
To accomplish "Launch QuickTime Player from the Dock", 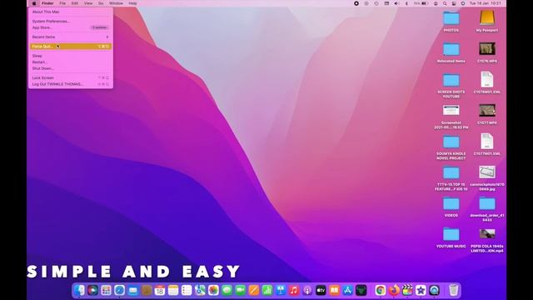I will 434,290.
